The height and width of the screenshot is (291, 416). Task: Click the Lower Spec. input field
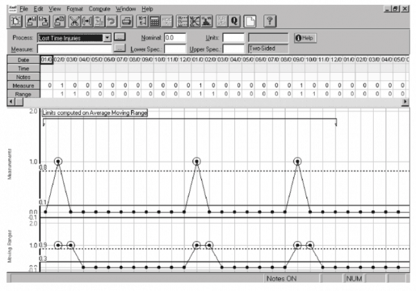point(175,49)
